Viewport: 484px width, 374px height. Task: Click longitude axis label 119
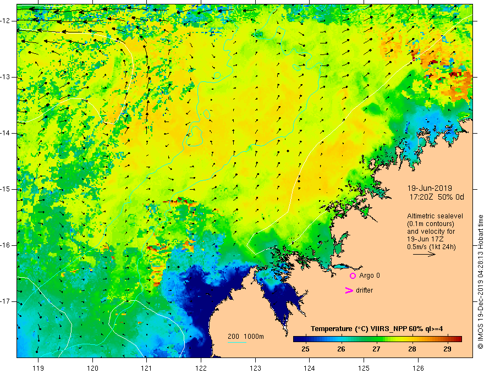[38, 368]
